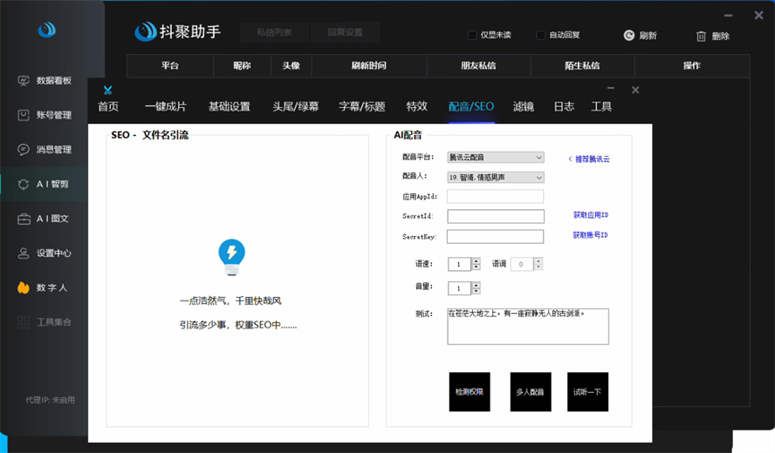Click the 多人配音 button
The image size is (775, 453).
(531, 392)
